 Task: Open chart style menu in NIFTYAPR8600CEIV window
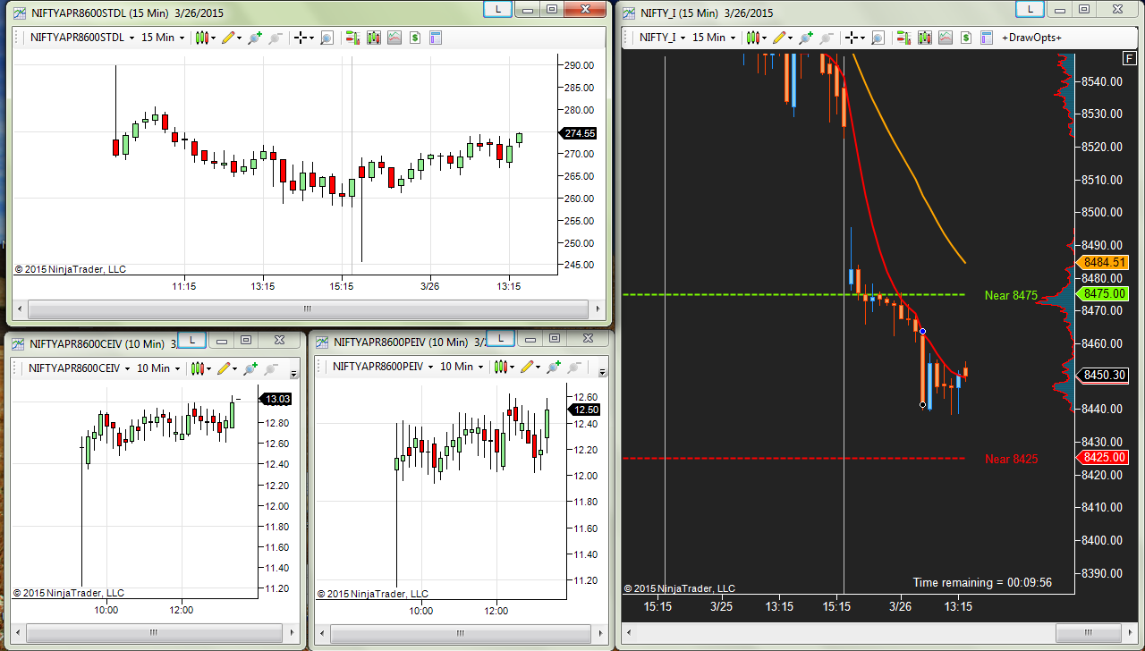tap(203, 368)
